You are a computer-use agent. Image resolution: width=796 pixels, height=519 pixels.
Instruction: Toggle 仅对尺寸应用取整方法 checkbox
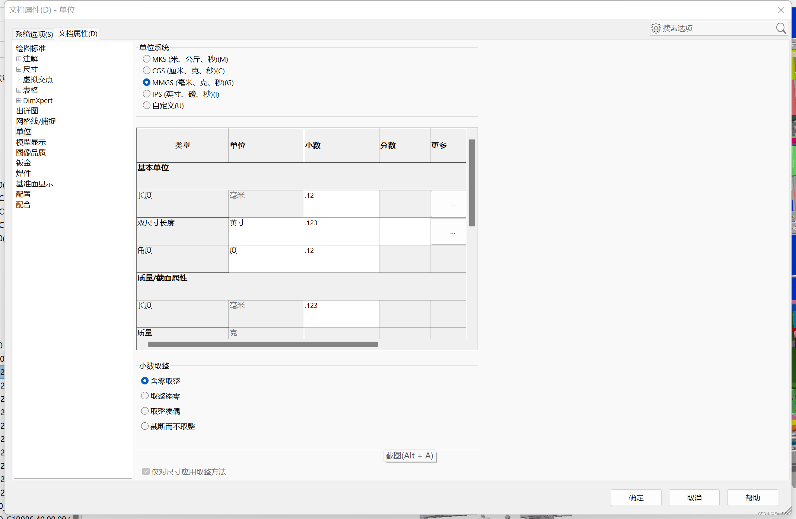coord(146,471)
